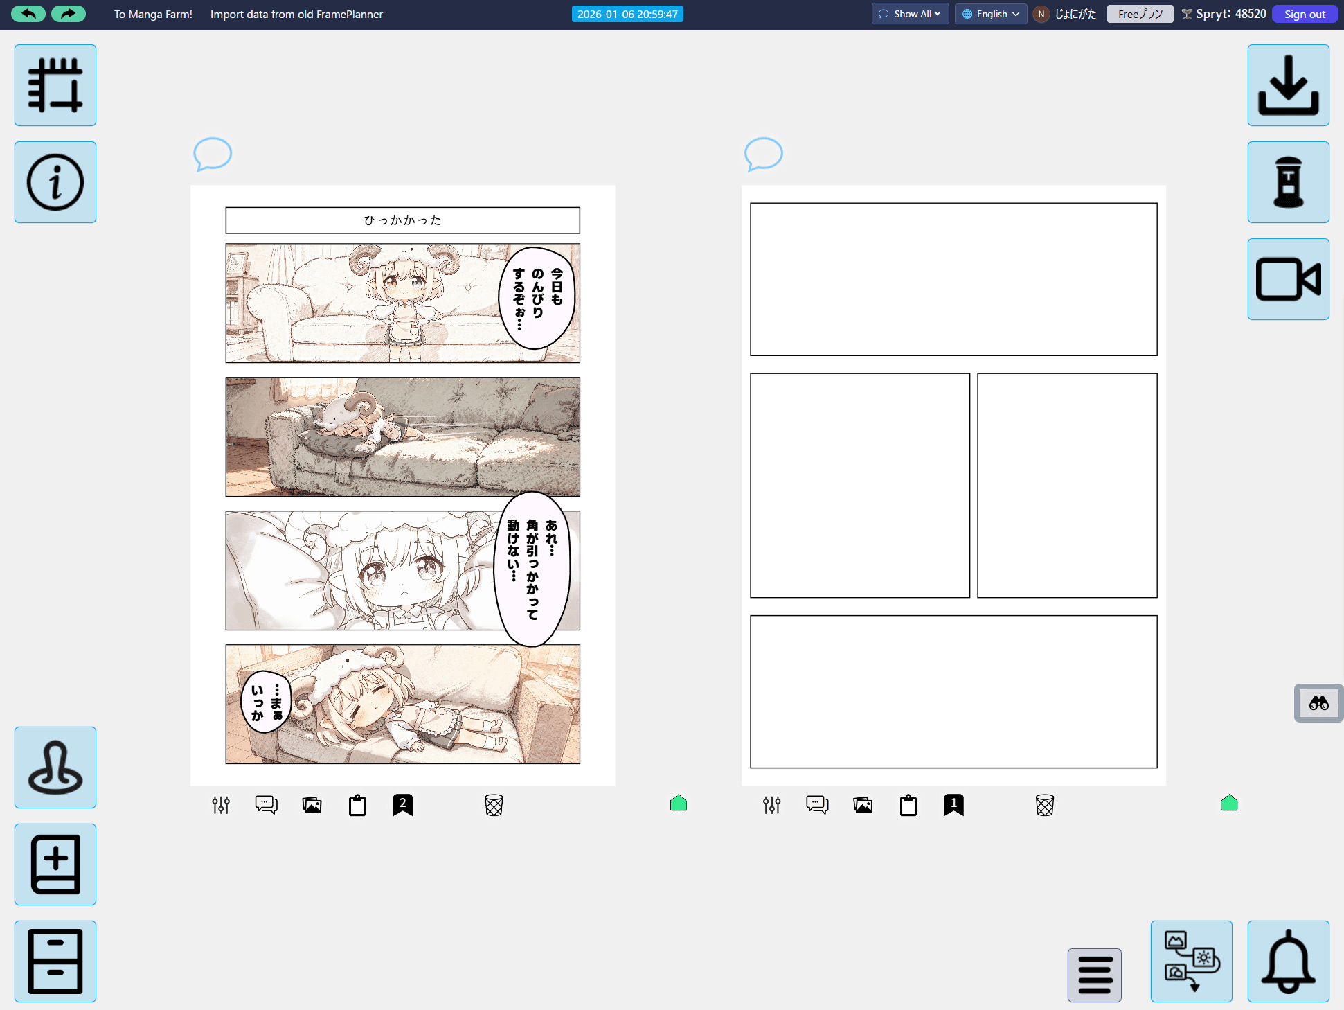Open the left page's adjustment sliders
The image size is (1344, 1010).
(x=221, y=805)
